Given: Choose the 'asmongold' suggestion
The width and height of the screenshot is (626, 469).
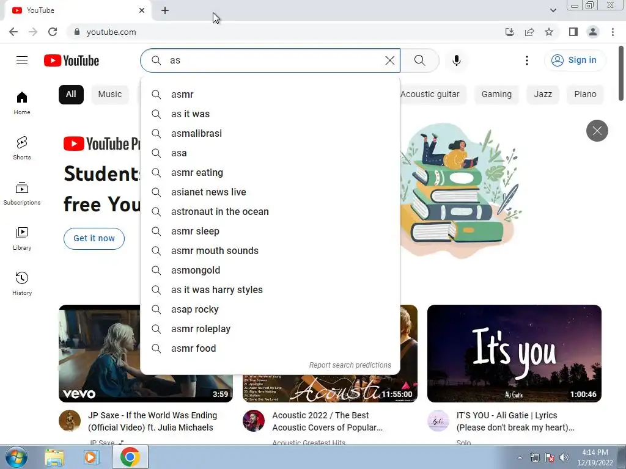Looking at the screenshot, I should coord(270,271).
